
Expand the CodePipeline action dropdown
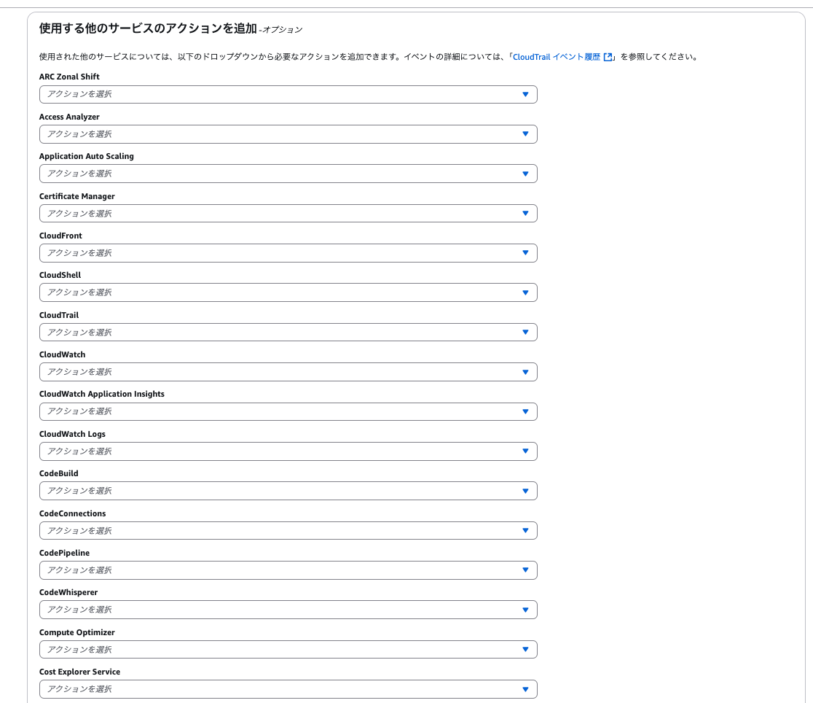(x=288, y=570)
